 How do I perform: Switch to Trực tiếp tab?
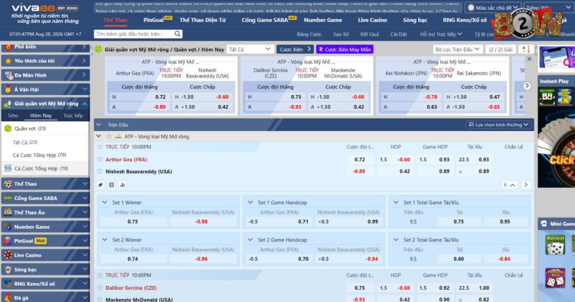tap(73, 116)
